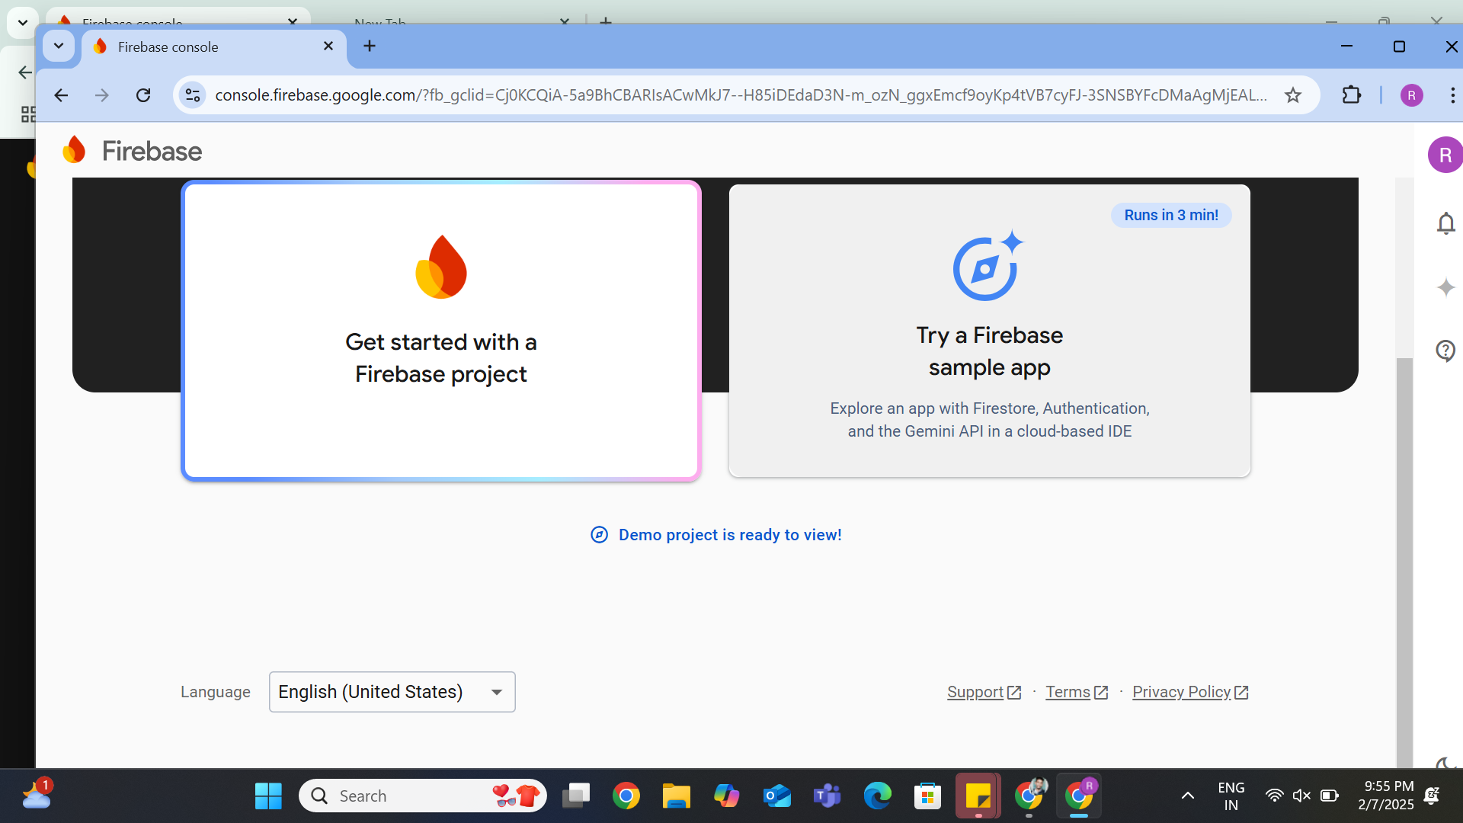Open Sticky Notes from taskbar

tap(978, 796)
